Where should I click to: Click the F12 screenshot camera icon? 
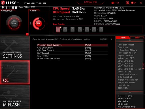pyautogui.click(x=113, y=3)
